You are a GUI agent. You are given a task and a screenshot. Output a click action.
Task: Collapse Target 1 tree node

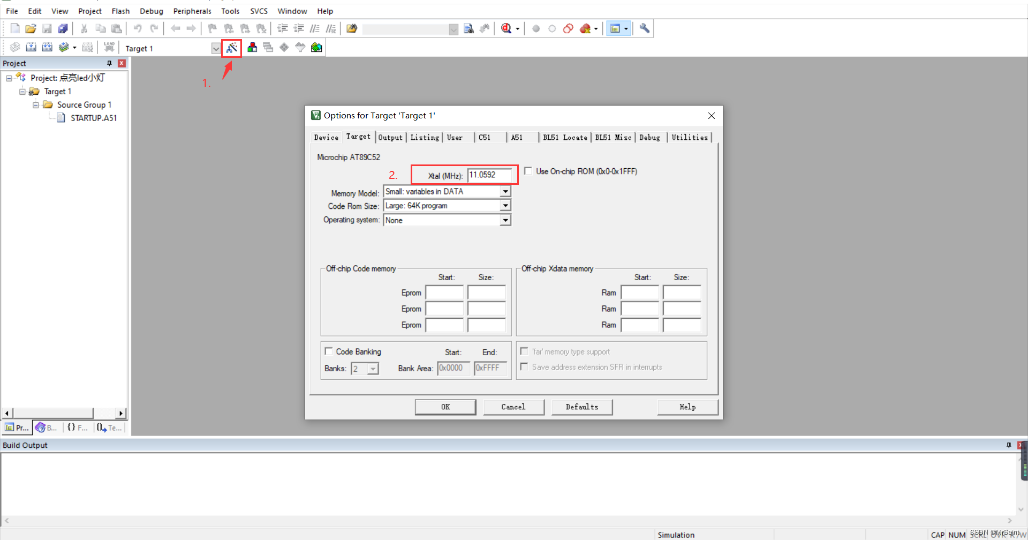click(x=22, y=92)
